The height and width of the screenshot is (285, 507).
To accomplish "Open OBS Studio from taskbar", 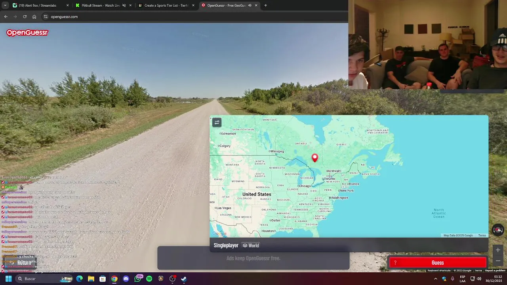I will pyautogui.click(x=172, y=279).
